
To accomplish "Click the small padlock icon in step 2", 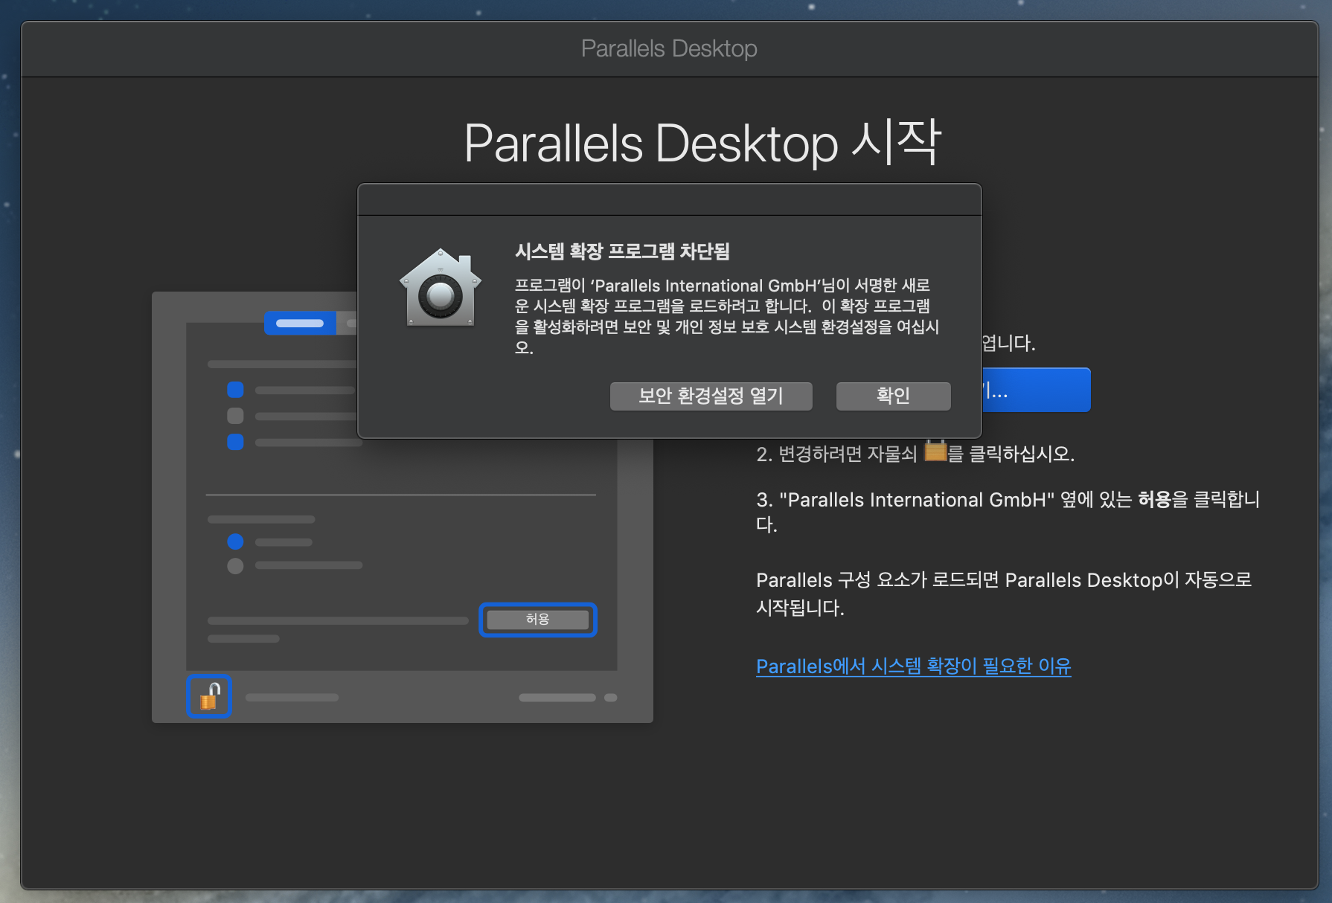I will (935, 450).
